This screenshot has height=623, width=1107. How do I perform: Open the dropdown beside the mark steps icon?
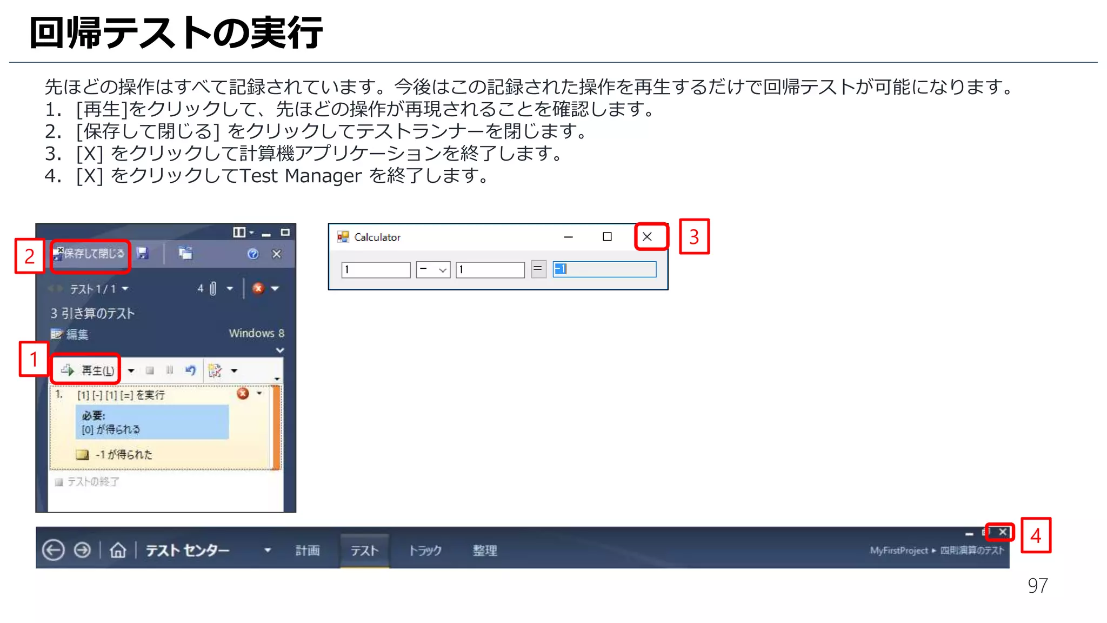tap(234, 371)
